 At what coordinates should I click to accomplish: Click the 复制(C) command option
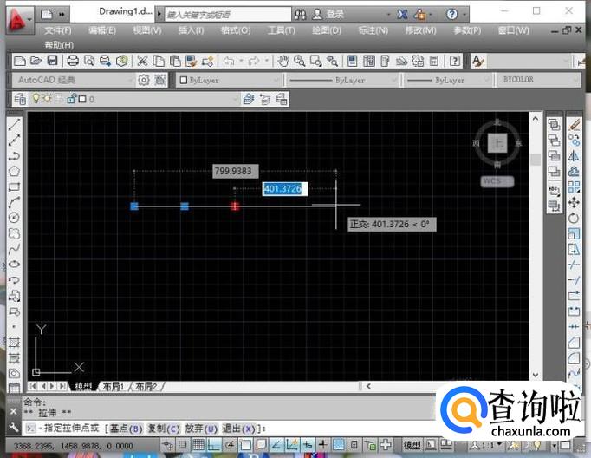pos(163,429)
